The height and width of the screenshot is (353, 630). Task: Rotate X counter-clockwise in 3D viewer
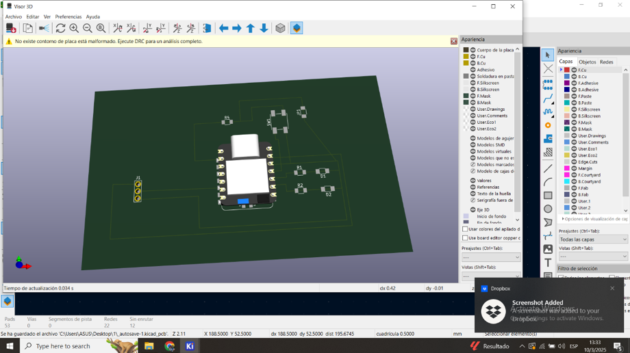131,28
